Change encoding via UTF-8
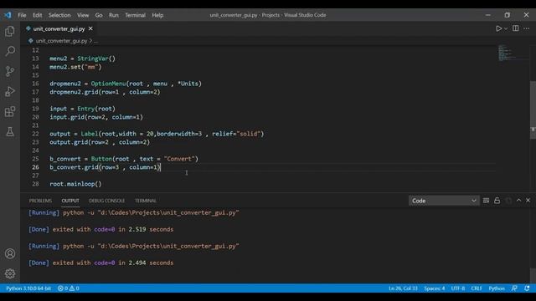 click(x=458, y=288)
